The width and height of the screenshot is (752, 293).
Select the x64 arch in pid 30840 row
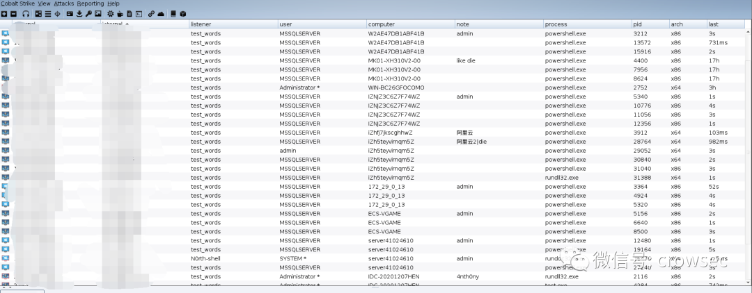(675, 160)
